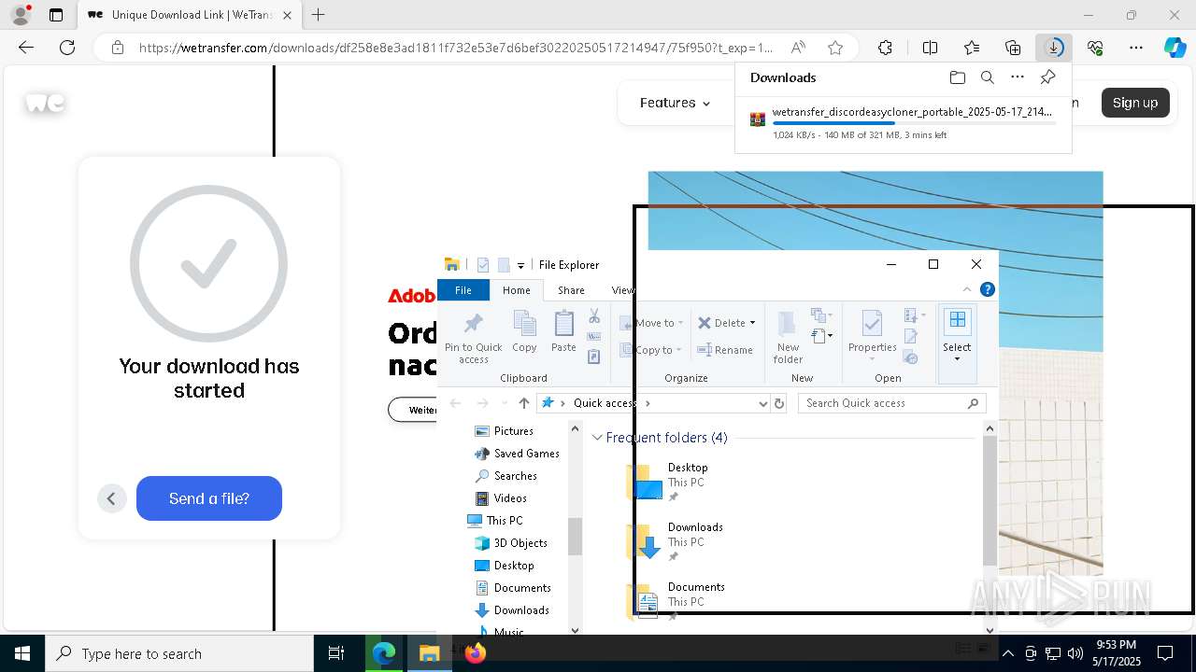Click the up arrow in File Explorer navigation
Screen dimensions: 1196x672
click(x=523, y=403)
